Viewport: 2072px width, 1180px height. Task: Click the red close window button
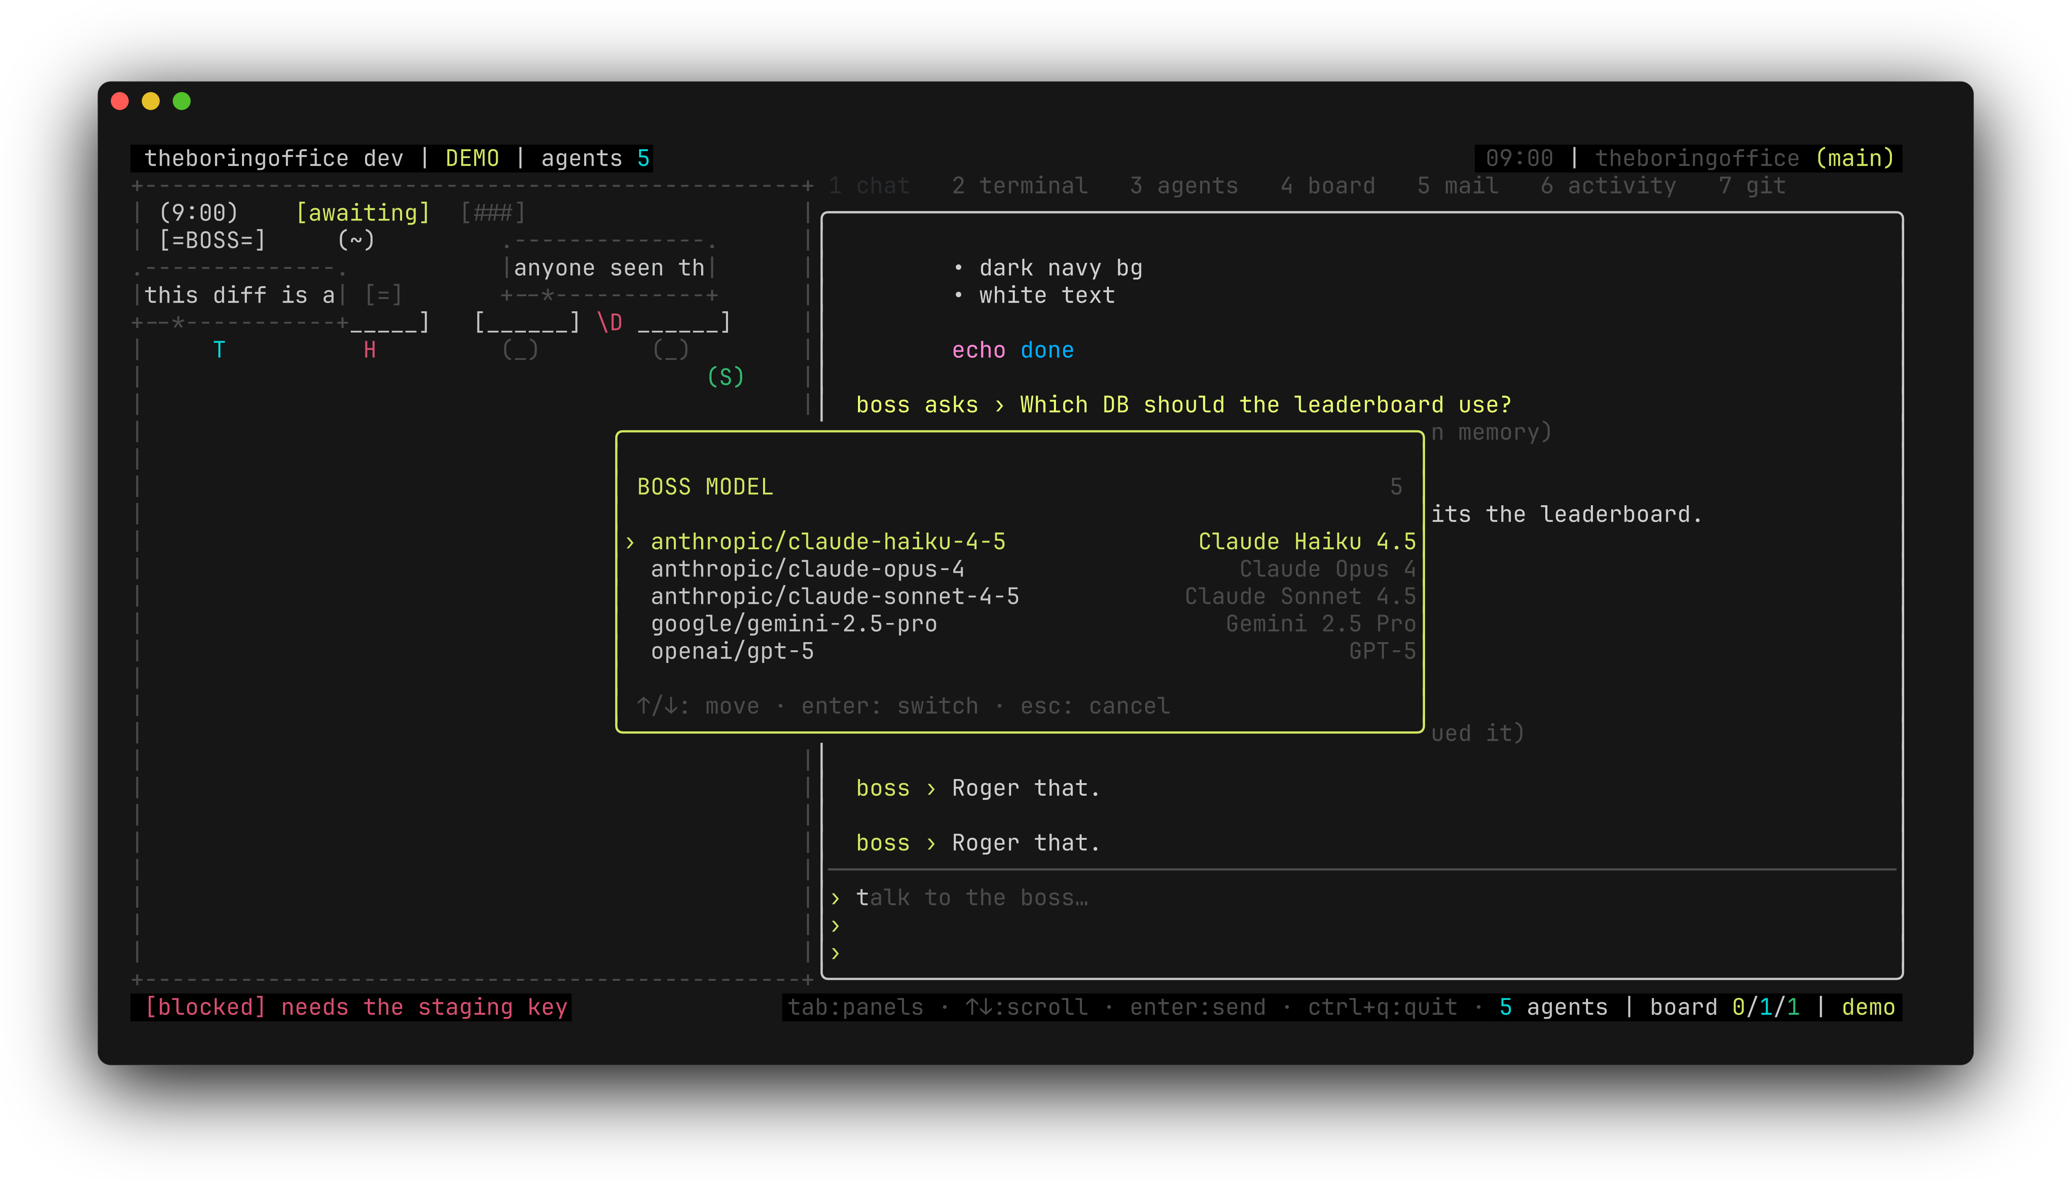(120, 101)
